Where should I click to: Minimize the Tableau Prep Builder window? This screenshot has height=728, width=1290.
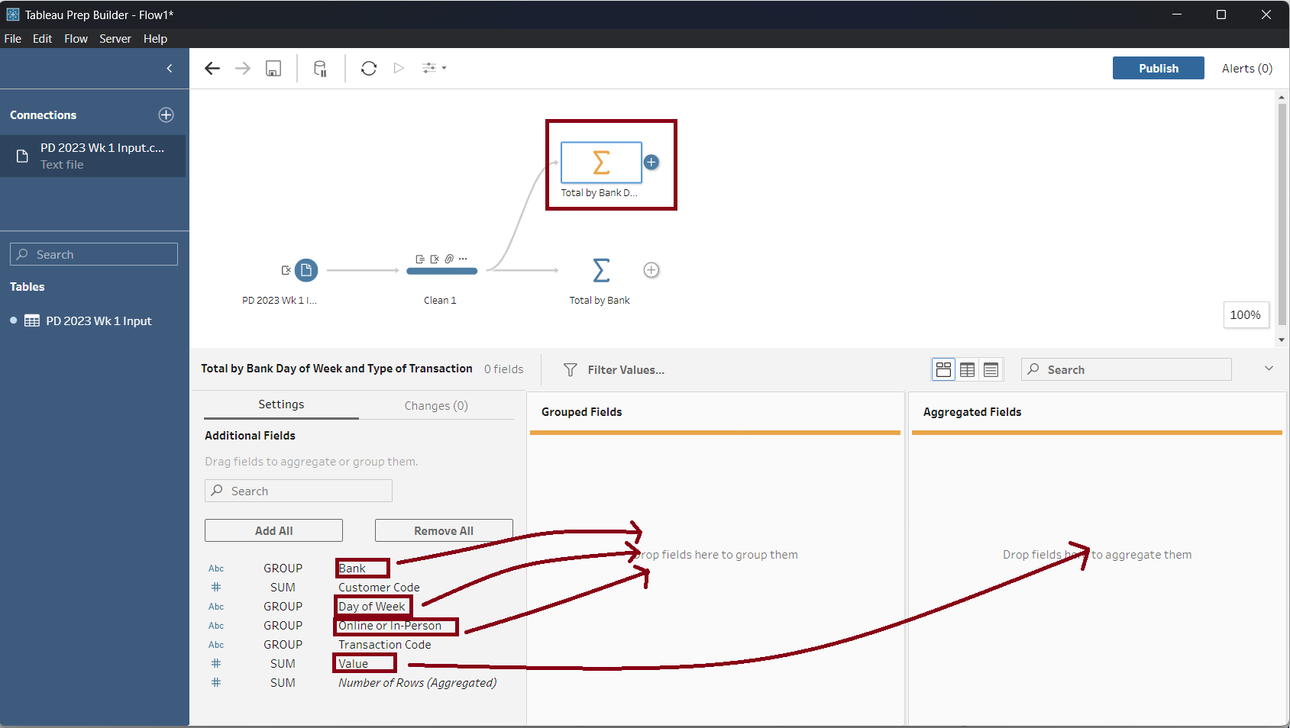(x=1177, y=14)
